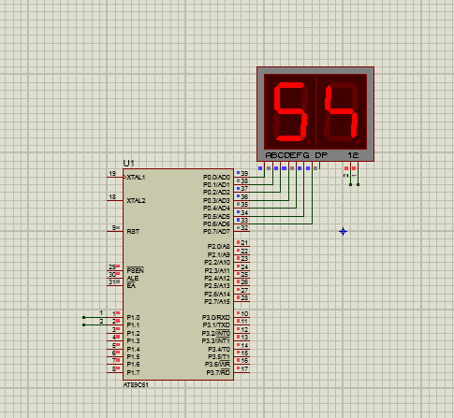
Task: Click the ALE pin 30
Action: pyautogui.click(x=115, y=278)
